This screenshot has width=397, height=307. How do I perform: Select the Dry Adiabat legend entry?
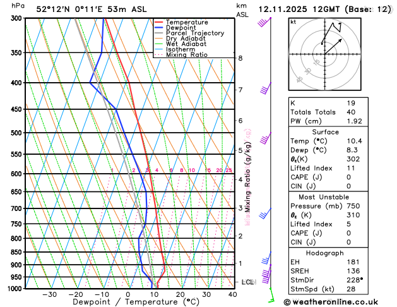tap(180, 39)
